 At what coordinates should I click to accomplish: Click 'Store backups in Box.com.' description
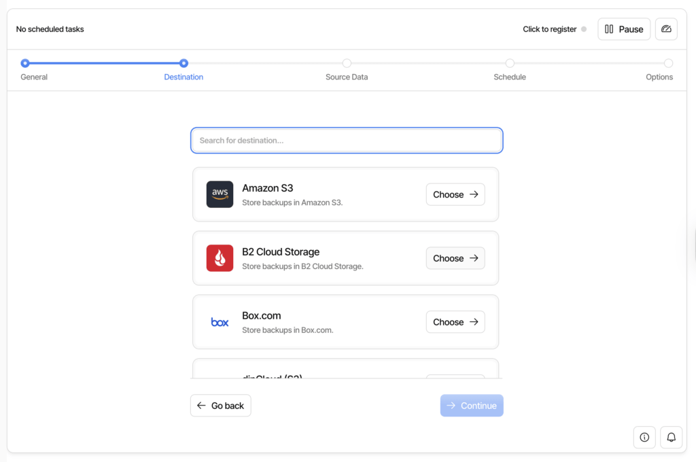pos(288,330)
